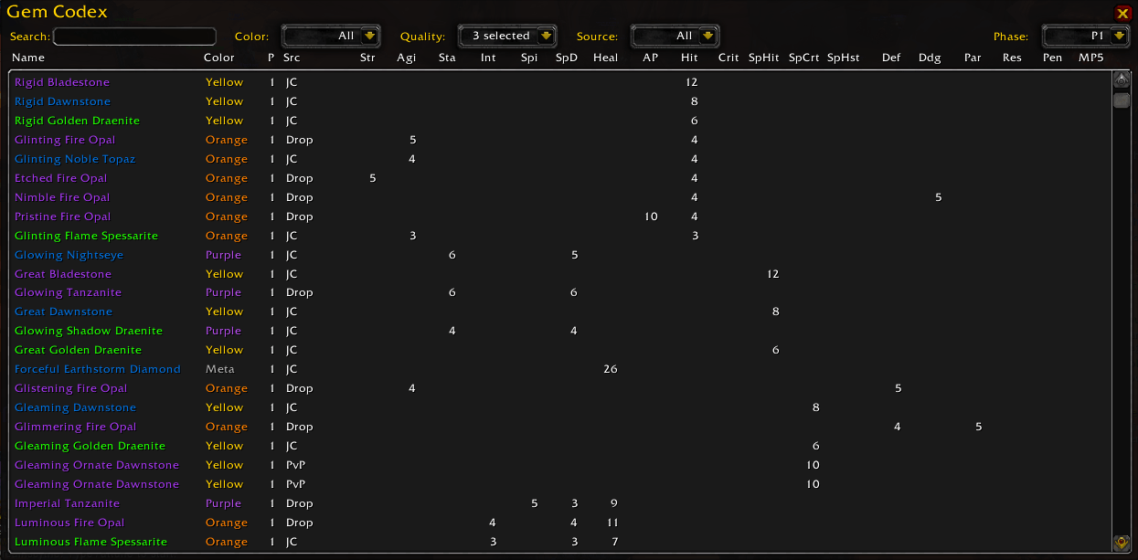1138x560 pixels.
Task: Click the scroll down arrow button
Action: coord(1122,543)
